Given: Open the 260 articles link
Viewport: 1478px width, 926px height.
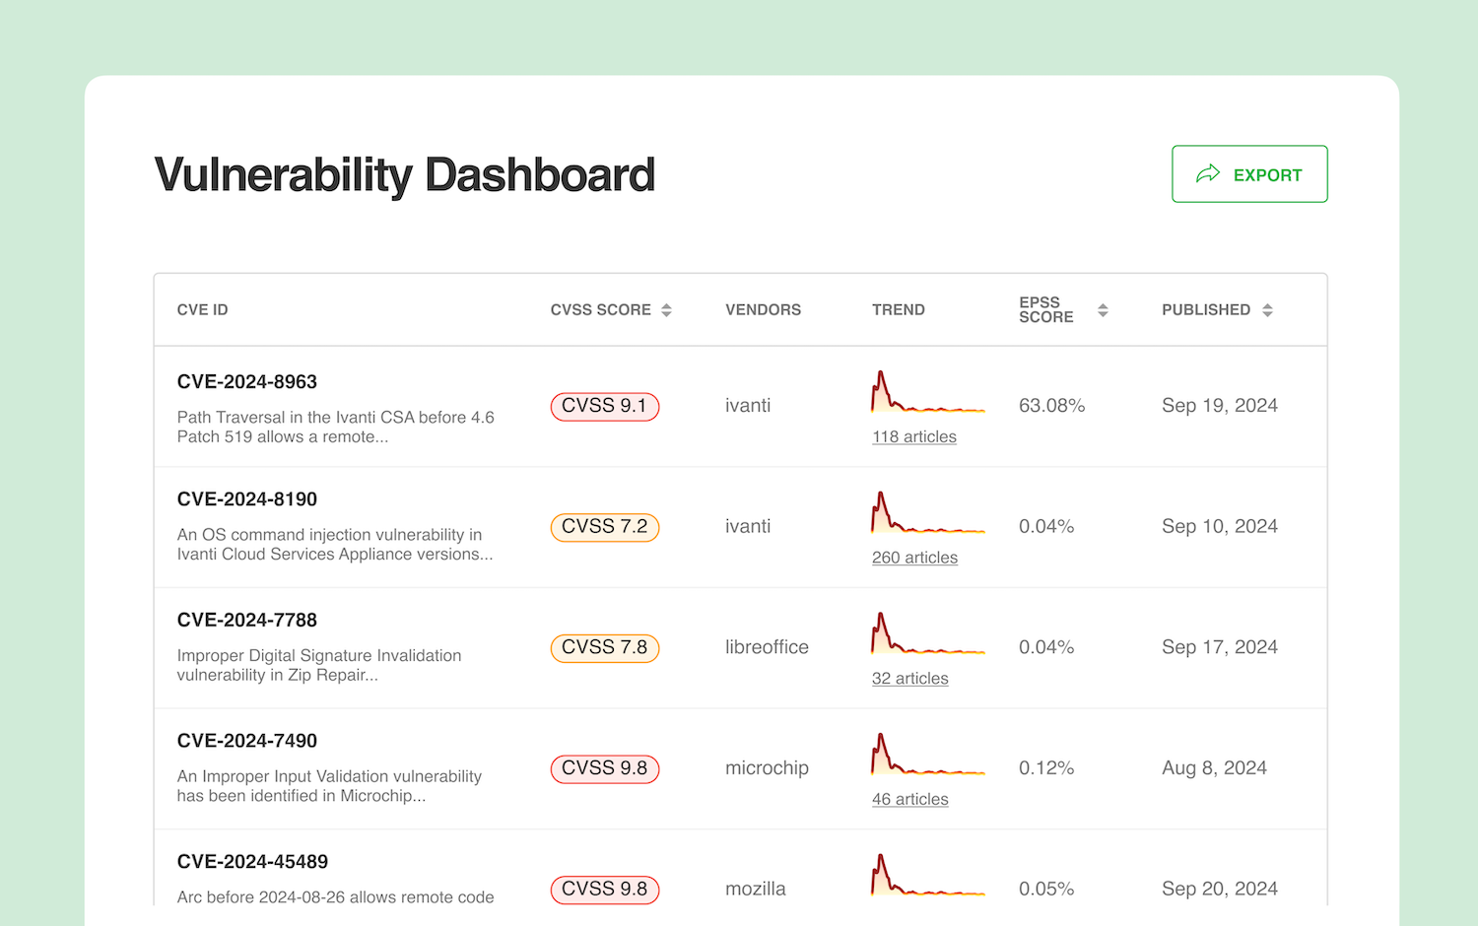Looking at the screenshot, I should 914,558.
